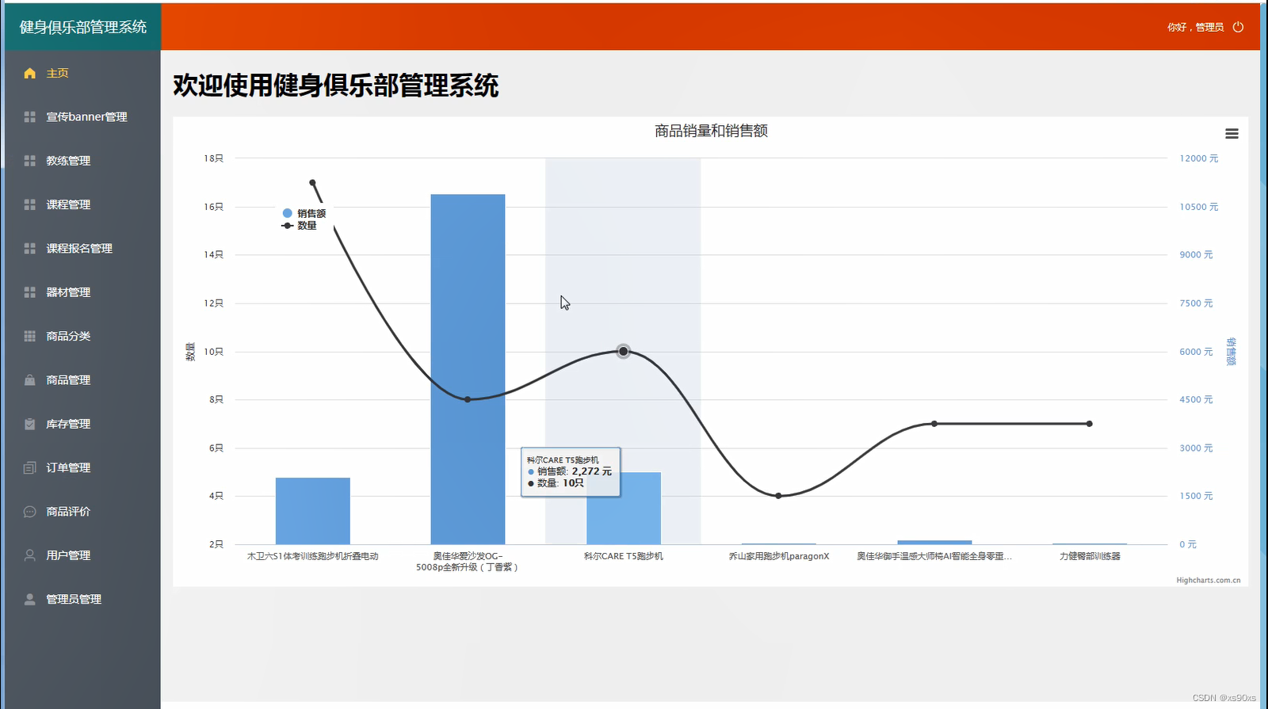Click the grid icon next to 教练管理

(29, 161)
